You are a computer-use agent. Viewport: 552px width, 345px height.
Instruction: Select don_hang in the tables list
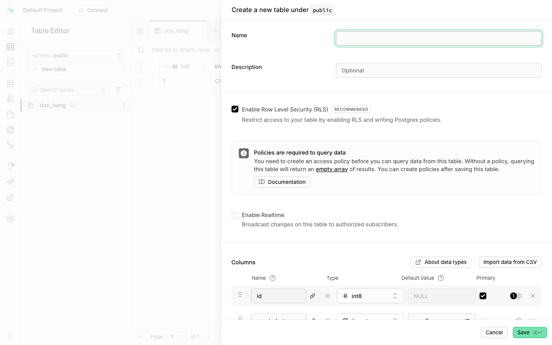click(x=76, y=105)
